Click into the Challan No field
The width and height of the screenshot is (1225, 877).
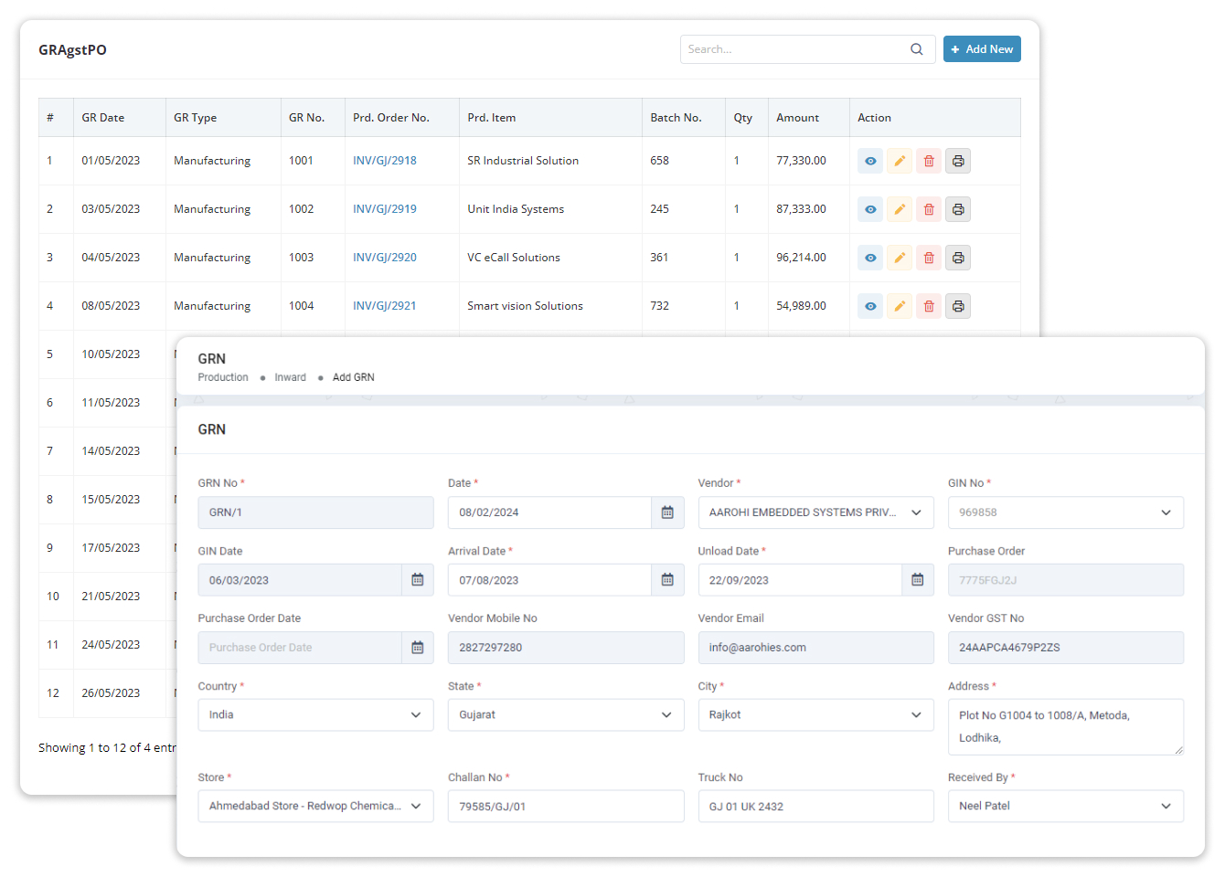click(565, 807)
